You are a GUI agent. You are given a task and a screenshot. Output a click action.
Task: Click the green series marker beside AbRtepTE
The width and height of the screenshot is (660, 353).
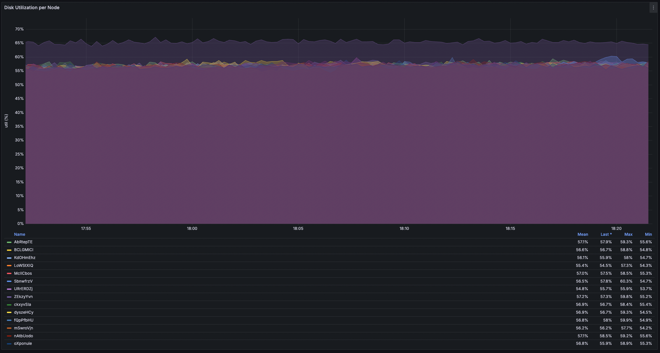pyautogui.click(x=9, y=242)
